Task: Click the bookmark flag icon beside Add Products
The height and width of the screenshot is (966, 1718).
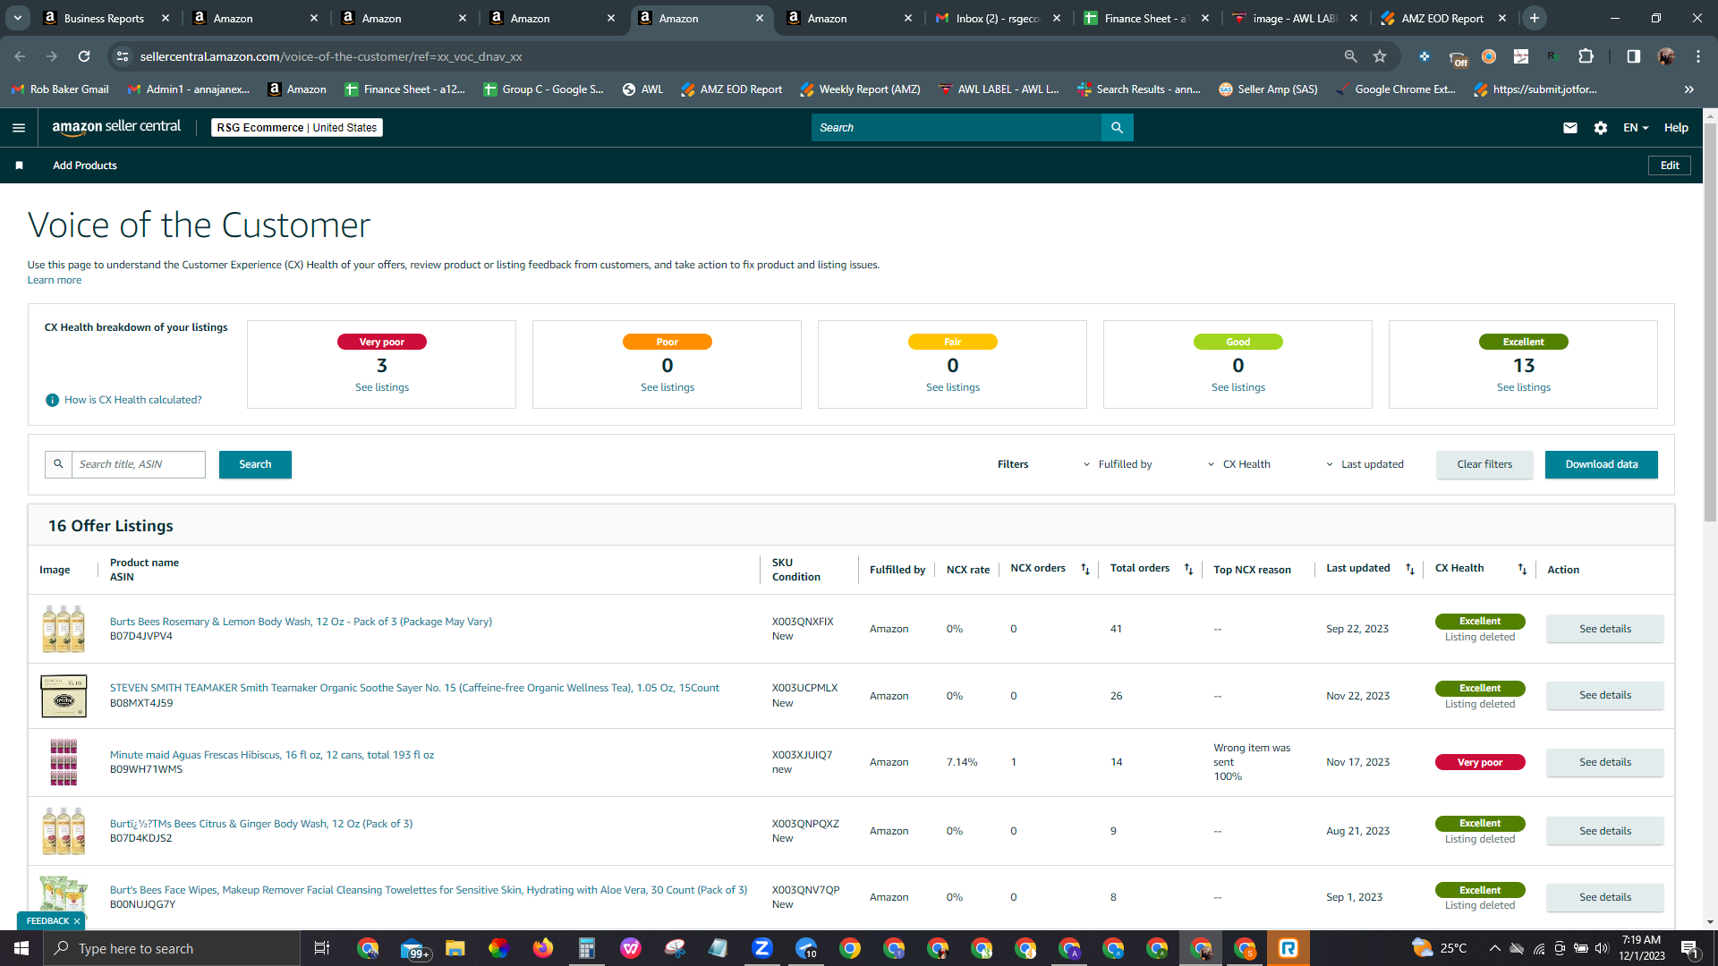Action: 20,165
